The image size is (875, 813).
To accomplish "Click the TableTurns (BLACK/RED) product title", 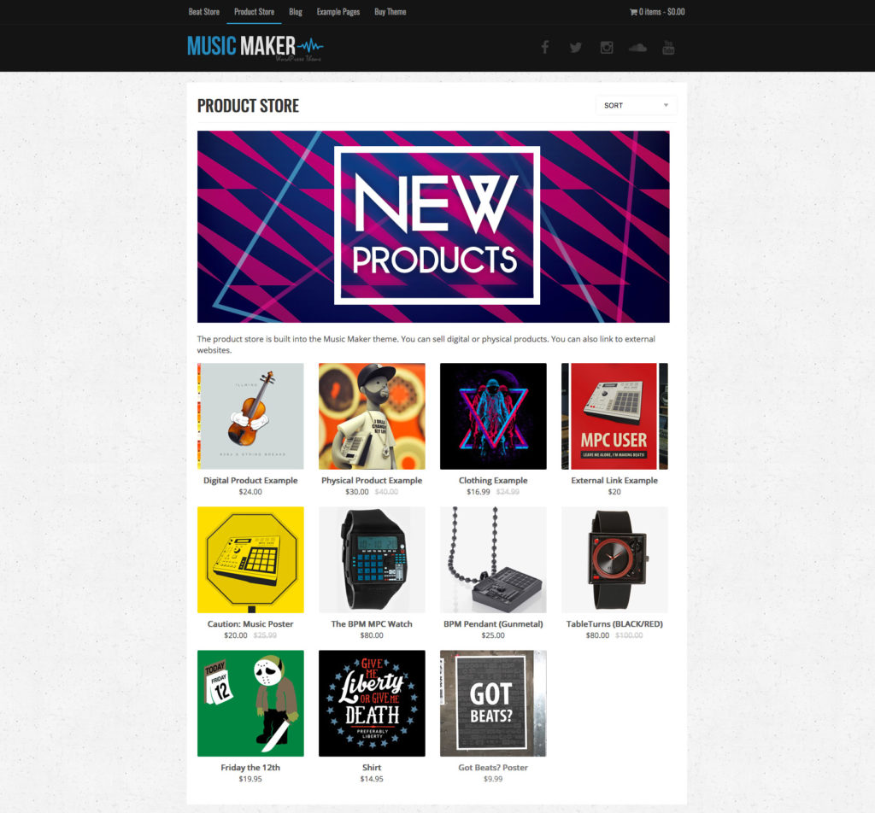I will (614, 624).
